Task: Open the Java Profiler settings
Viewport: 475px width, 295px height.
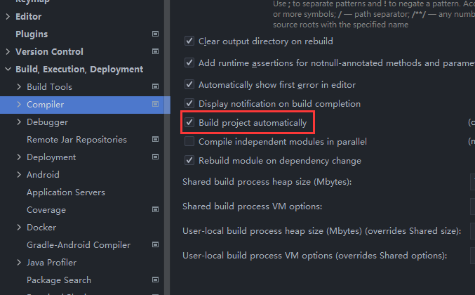Action: 51,263
